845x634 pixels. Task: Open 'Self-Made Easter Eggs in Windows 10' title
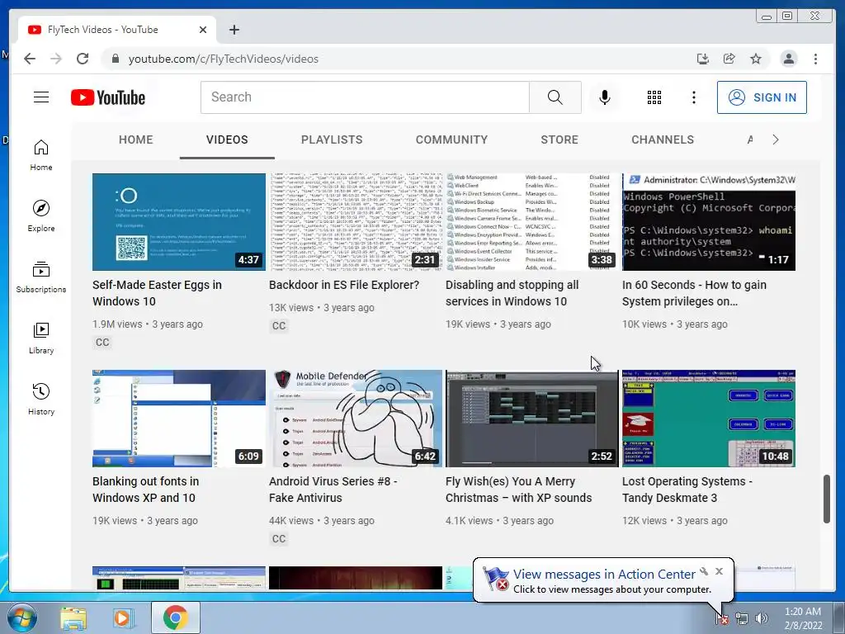point(157,293)
